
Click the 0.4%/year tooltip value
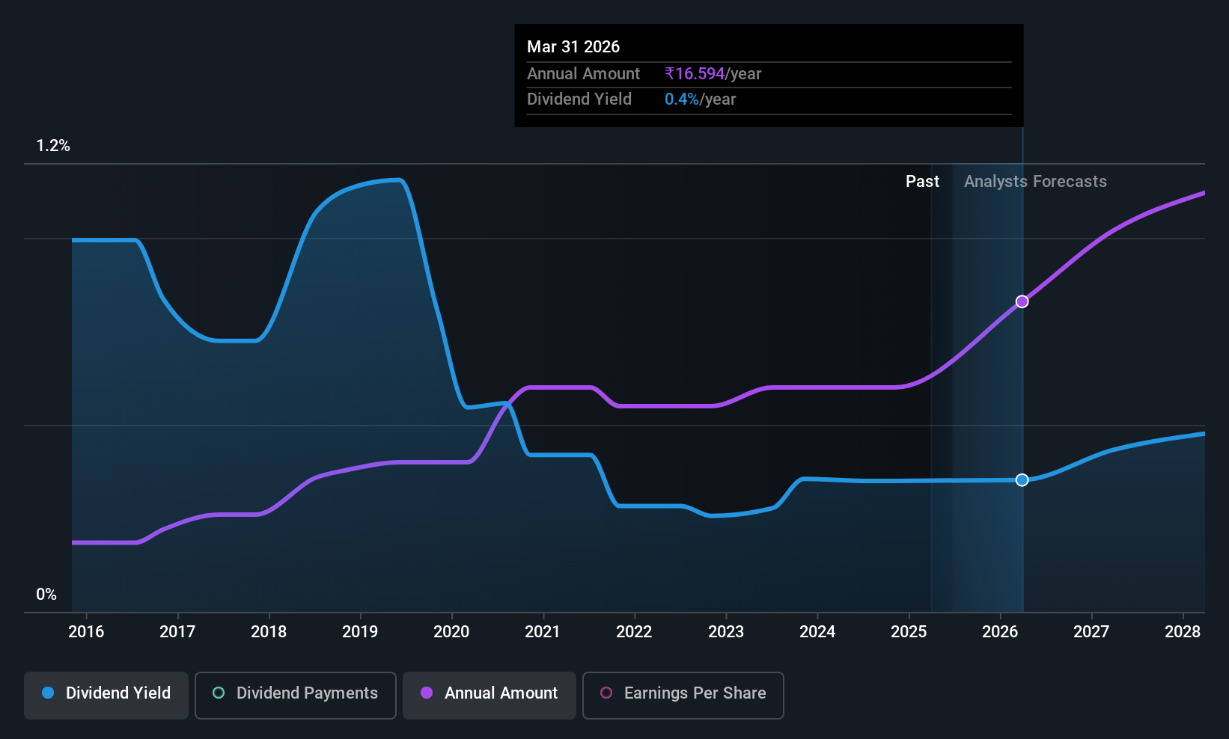[x=700, y=99]
